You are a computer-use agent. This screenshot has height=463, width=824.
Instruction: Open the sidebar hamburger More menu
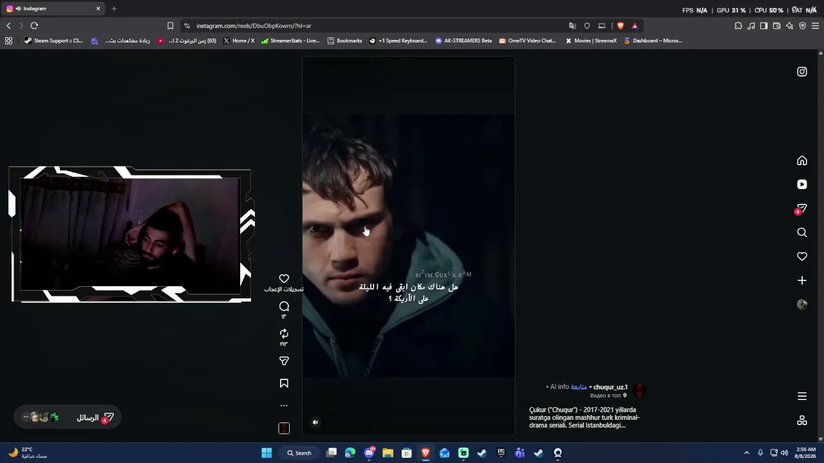802,396
